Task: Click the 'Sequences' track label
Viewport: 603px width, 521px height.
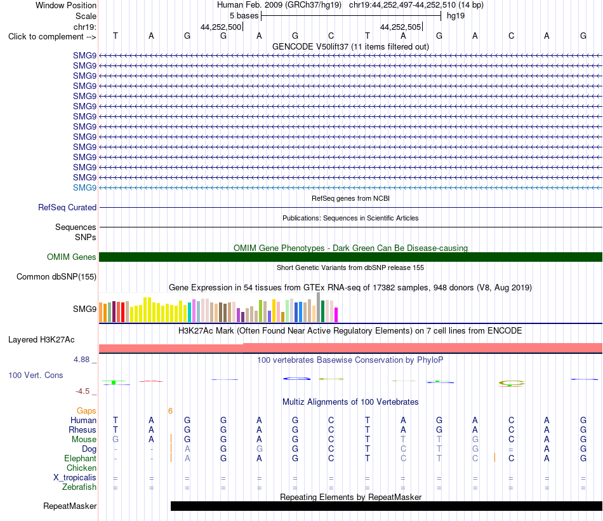Action: (x=76, y=227)
